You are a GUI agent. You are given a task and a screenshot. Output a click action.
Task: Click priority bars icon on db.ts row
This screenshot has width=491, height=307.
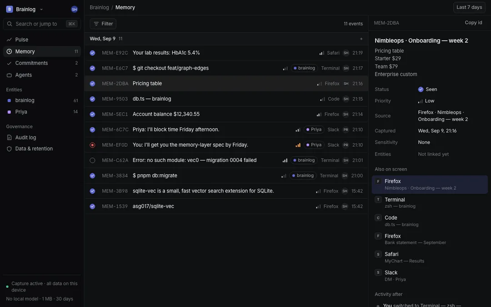322,99
